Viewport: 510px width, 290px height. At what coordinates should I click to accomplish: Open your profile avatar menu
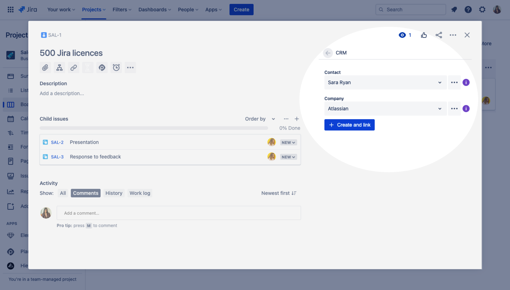coord(497,10)
